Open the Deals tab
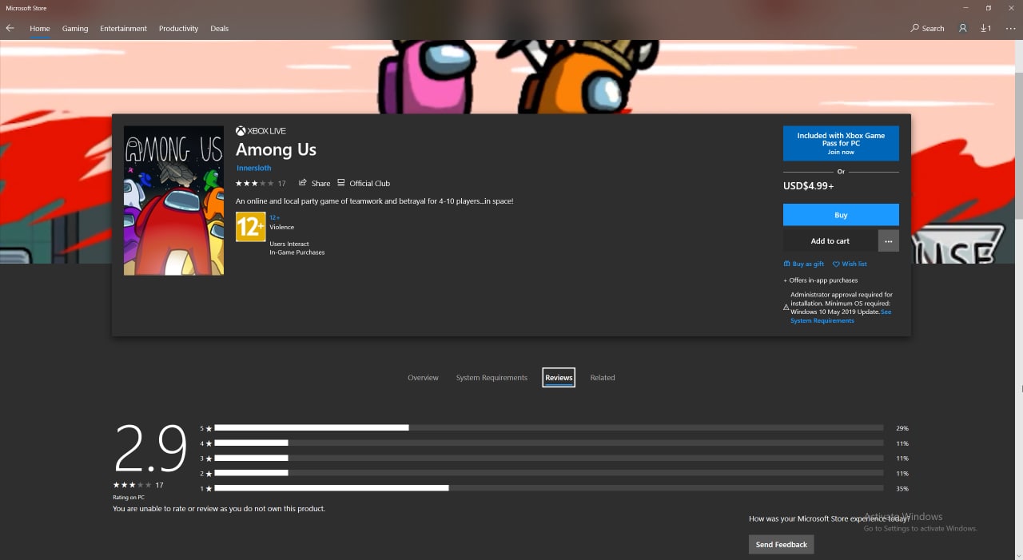The image size is (1023, 560). point(219,28)
